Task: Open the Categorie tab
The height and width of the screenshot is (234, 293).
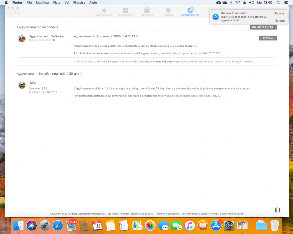Action: pyautogui.click(x=147, y=12)
